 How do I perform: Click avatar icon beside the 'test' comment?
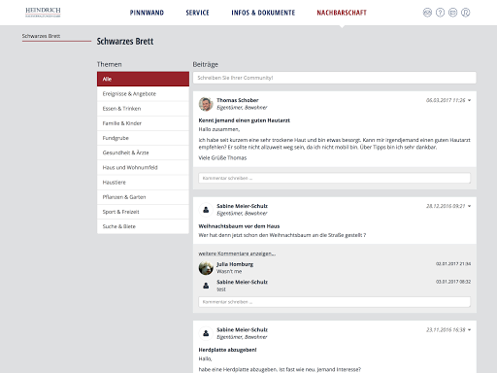coord(206,286)
